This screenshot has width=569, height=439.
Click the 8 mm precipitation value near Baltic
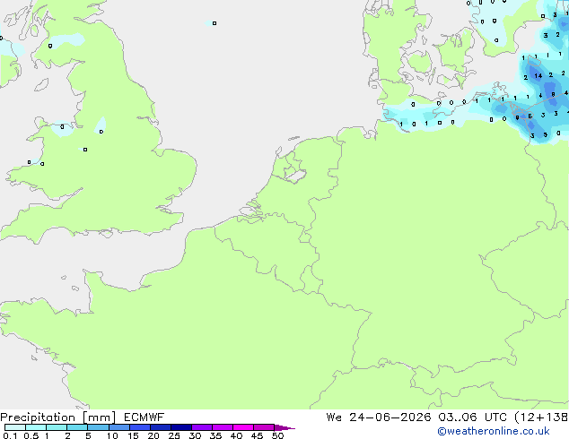tap(553, 95)
